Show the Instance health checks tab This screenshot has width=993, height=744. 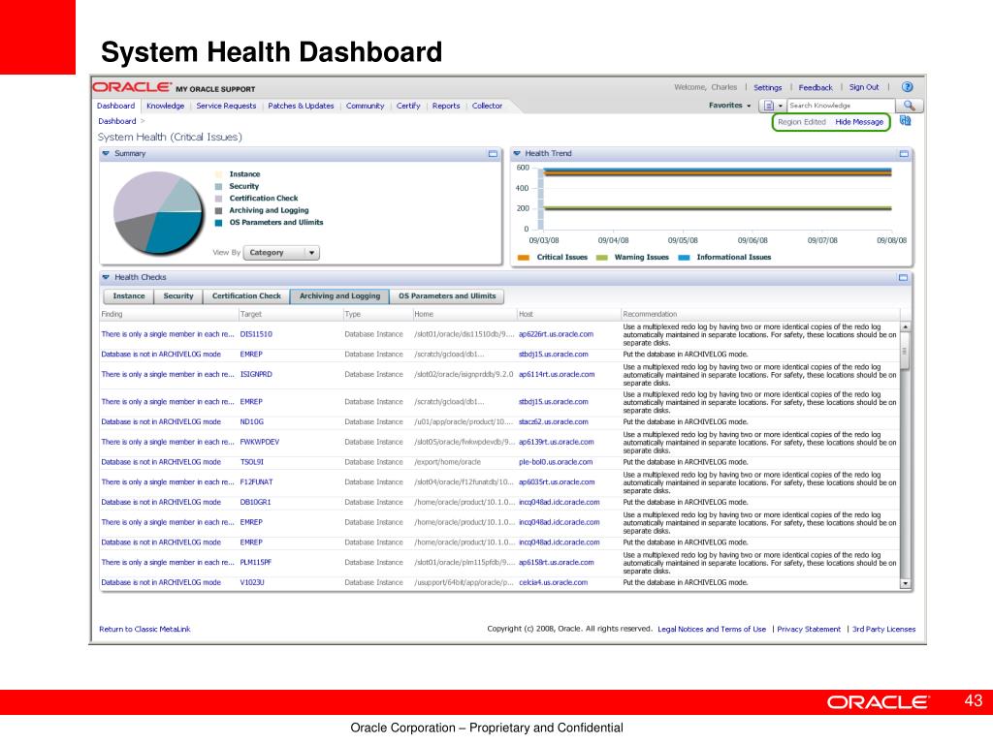[129, 296]
